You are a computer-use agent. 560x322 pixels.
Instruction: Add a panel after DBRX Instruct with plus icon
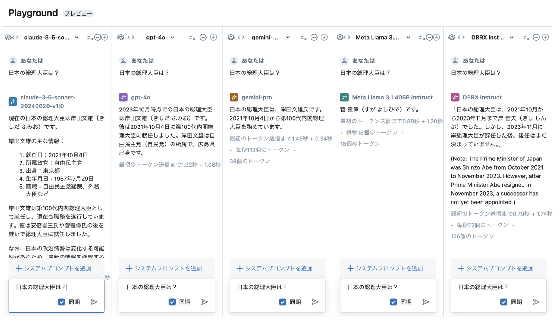tap(546, 37)
